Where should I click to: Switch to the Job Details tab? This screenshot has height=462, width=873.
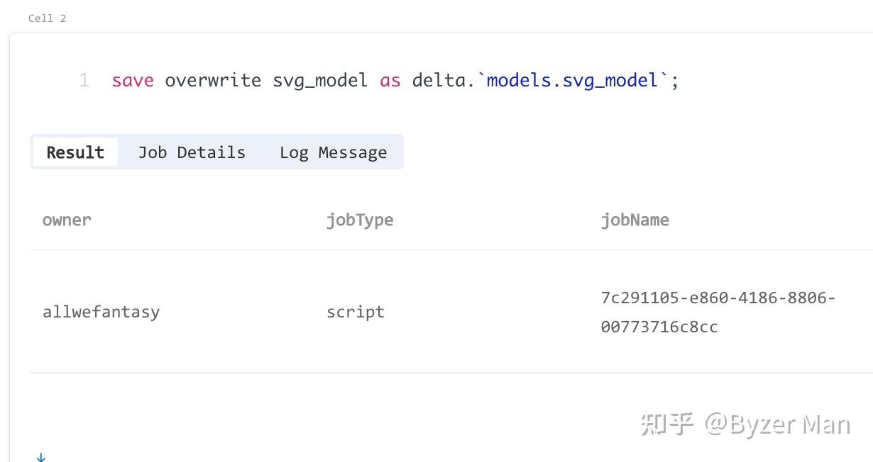point(191,152)
